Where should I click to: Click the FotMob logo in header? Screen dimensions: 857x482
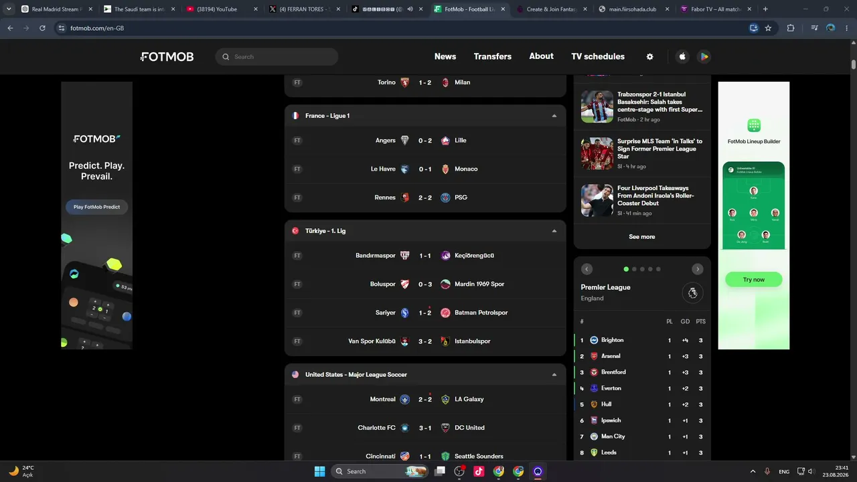(x=167, y=57)
